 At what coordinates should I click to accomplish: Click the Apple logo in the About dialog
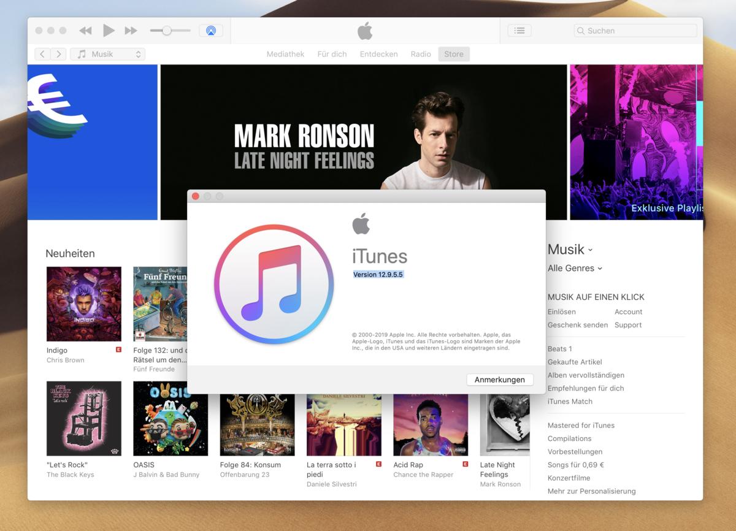pos(361,224)
